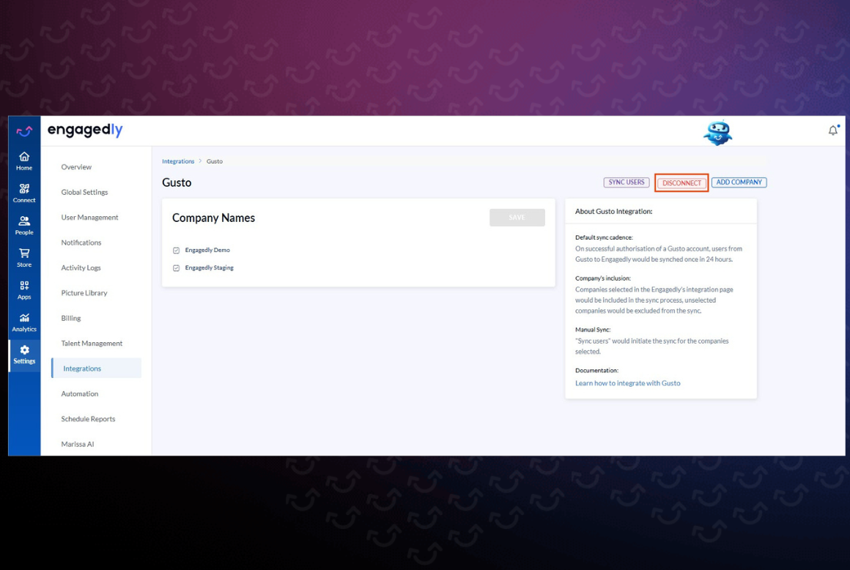Uncheck the Engagedly Staging checkbox

coord(176,268)
